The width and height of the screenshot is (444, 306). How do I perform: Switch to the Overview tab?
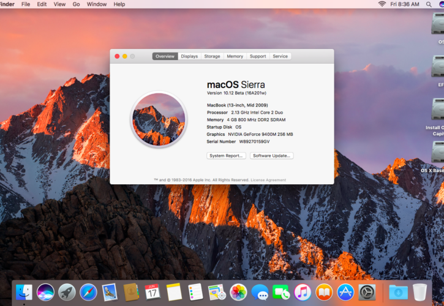pyautogui.click(x=165, y=56)
